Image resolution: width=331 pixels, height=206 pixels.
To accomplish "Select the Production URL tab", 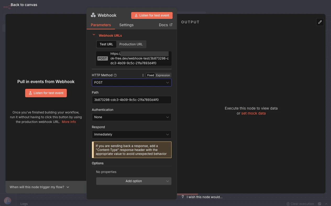I will [131, 44].
